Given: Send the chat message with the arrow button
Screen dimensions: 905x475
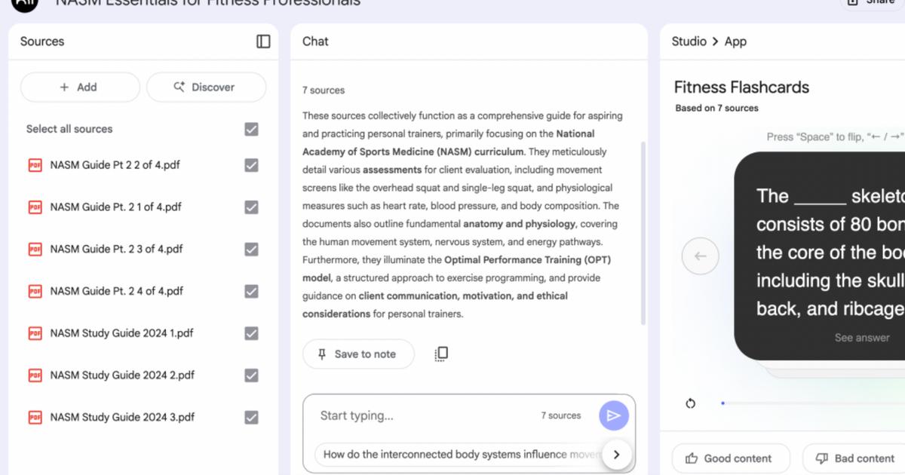Looking at the screenshot, I should pyautogui.click(x=613, y=415).
